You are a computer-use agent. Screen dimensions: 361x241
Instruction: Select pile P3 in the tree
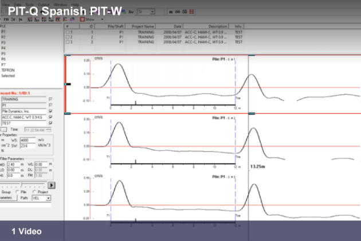tap(3, 42)
